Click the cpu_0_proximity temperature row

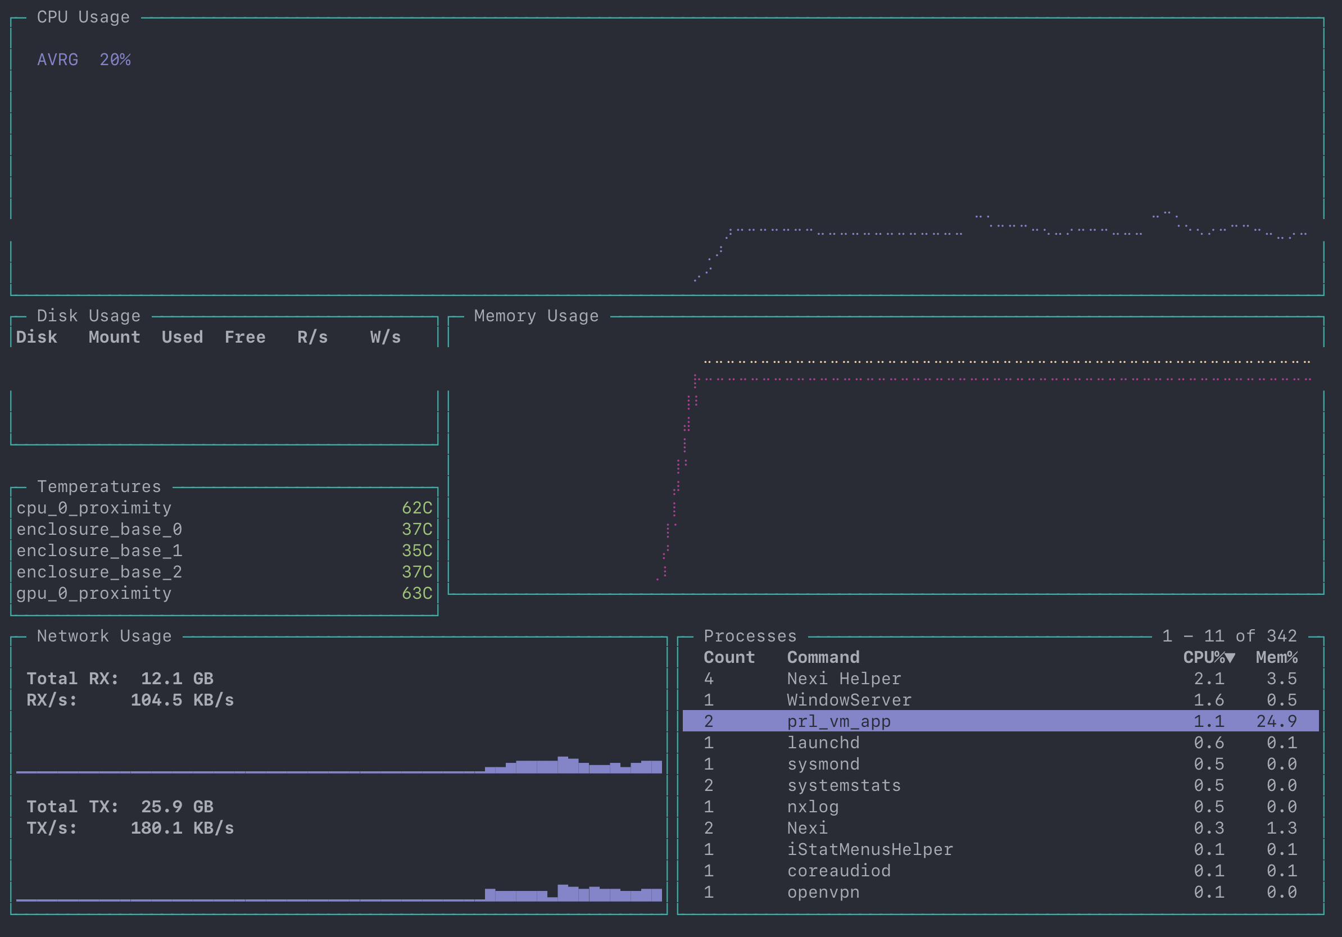tap(224, 508)
